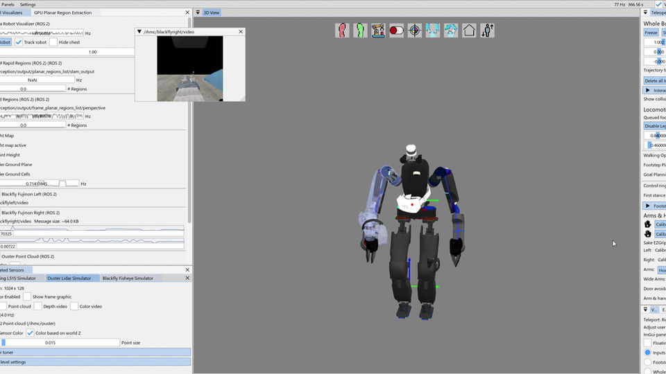Expand the tuner collapsible header
Image resolution: width=666 pixels, height=374 pixels.
pyautogui.click(x=95, y=353)
